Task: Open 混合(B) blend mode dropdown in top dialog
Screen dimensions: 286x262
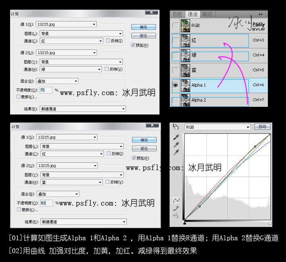Action: 57,81
